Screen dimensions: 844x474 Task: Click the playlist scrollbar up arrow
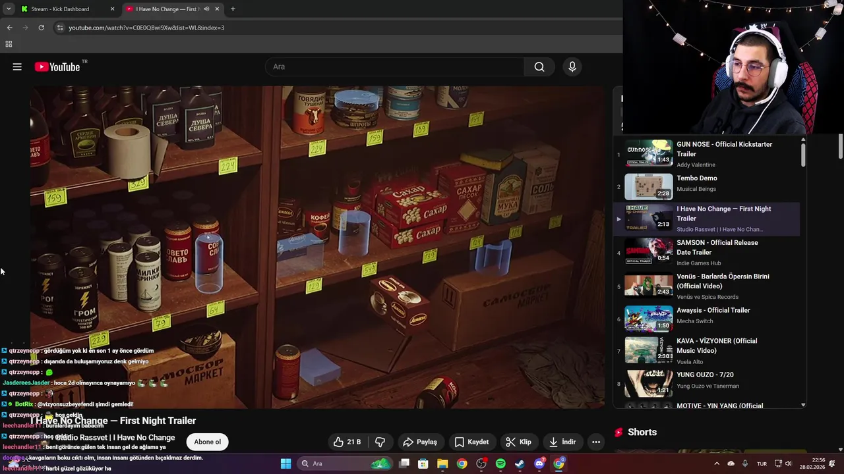[x=802, y=140]
